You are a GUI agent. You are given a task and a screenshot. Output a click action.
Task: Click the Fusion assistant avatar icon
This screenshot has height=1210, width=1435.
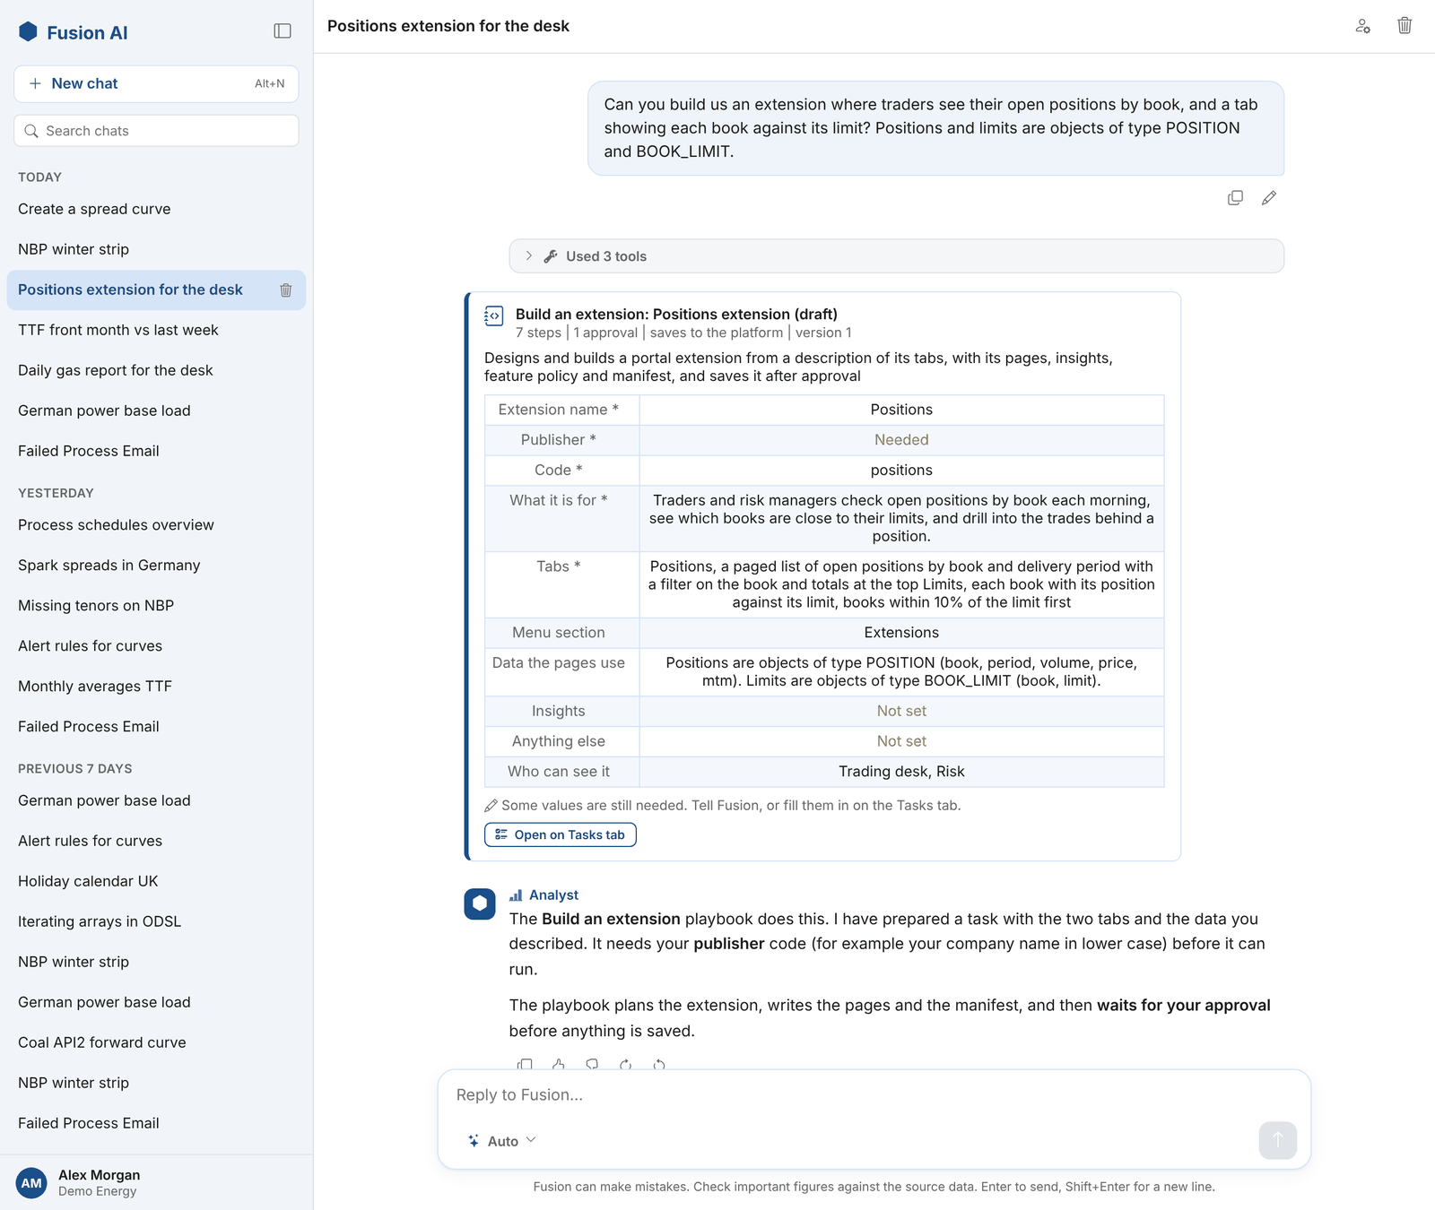coord(480,903)
